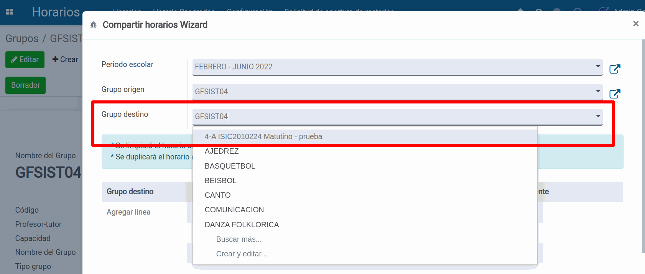Select AJEDREZ from the list
This screenshot has height=274, width=645.
[x=222, y=151]
